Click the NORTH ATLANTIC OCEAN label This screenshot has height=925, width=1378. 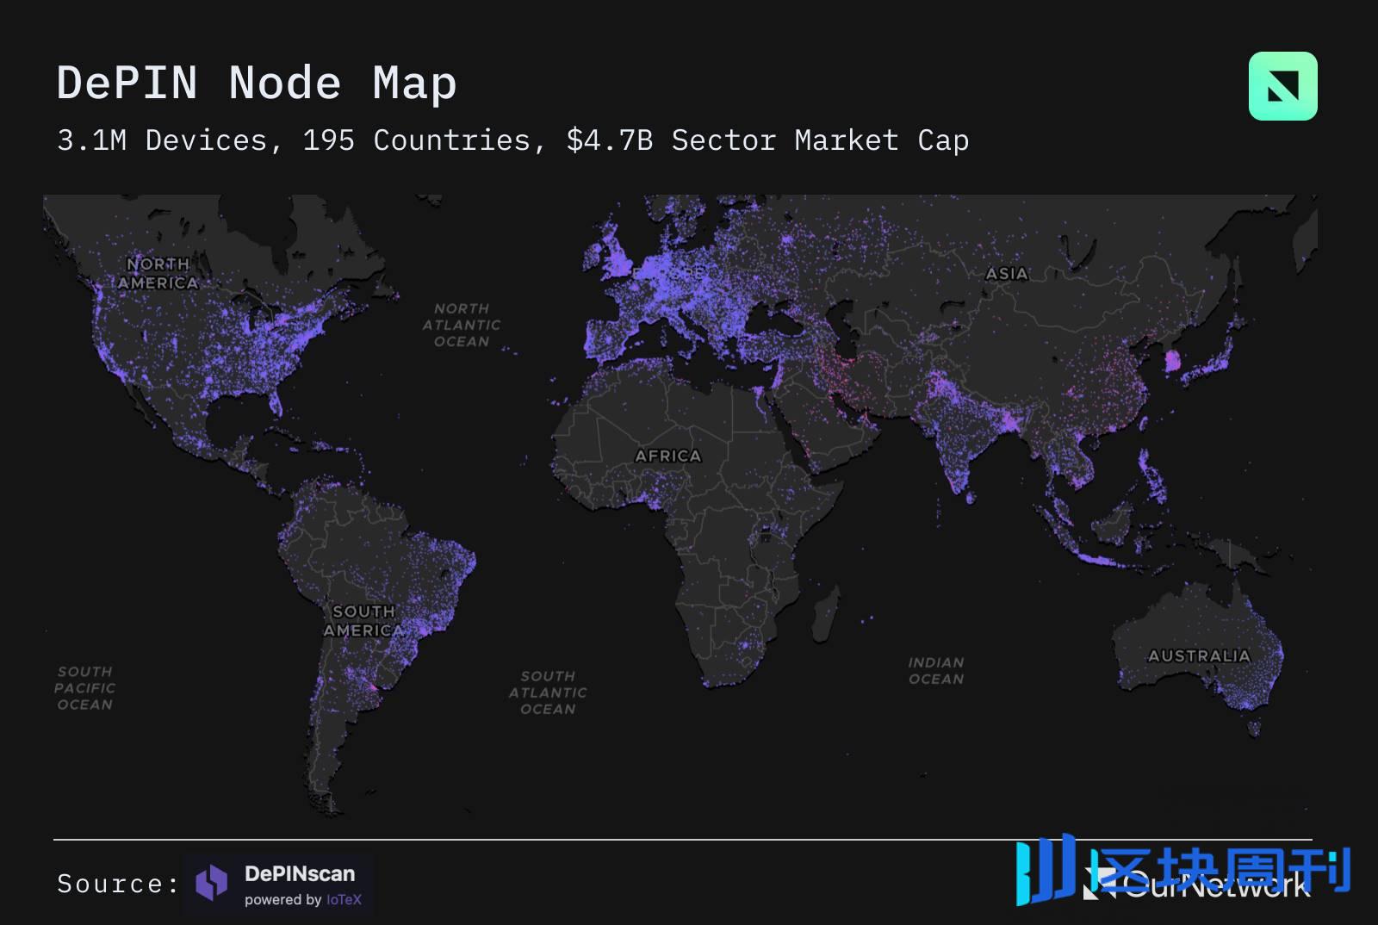[462, 325]
